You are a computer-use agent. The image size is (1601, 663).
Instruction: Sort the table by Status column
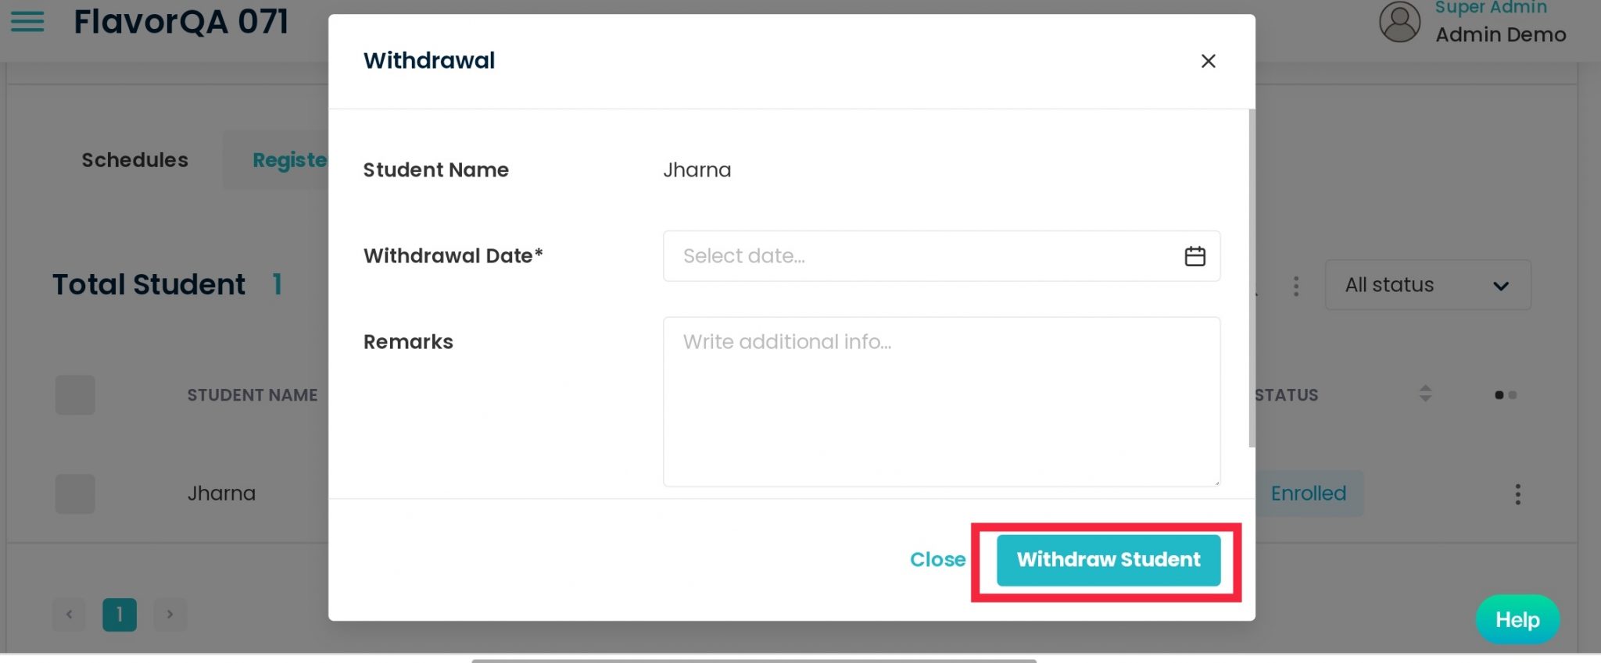point(1424,394)
